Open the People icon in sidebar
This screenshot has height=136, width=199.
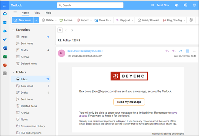tap(5, 31)
